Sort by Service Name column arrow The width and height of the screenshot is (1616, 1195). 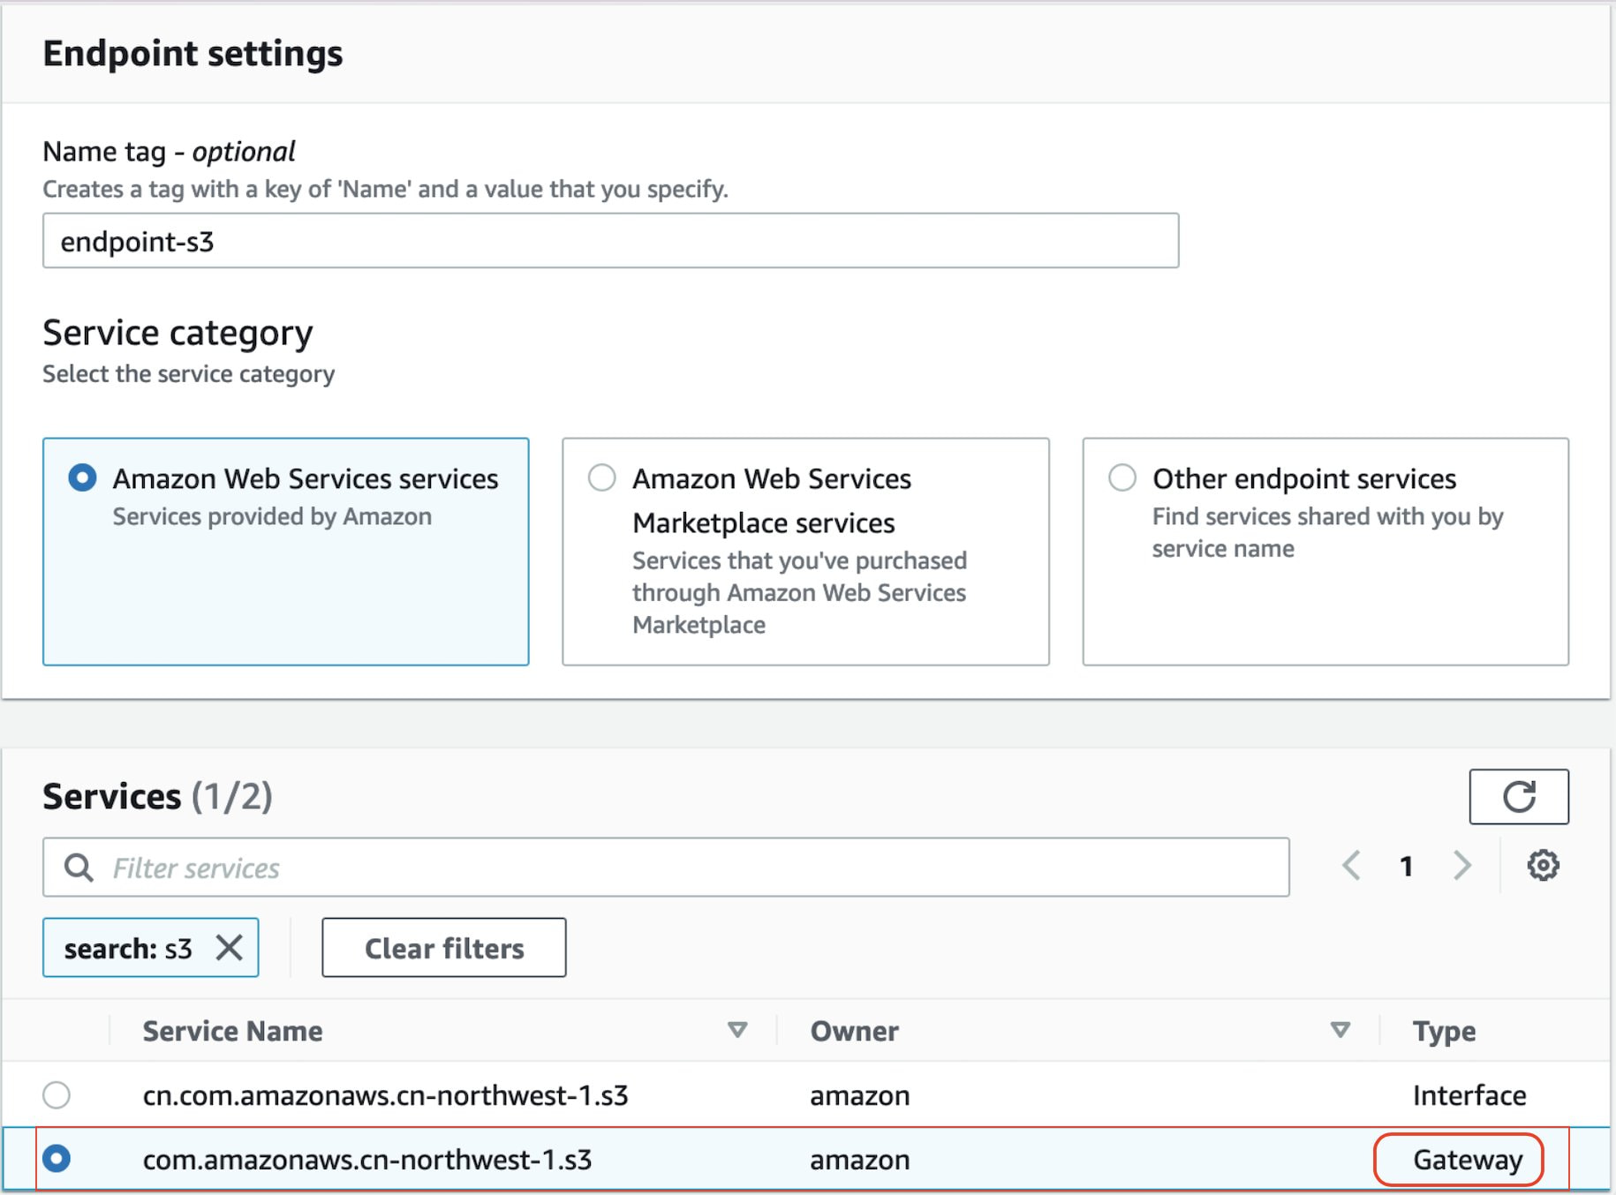tap(737, 1030)
